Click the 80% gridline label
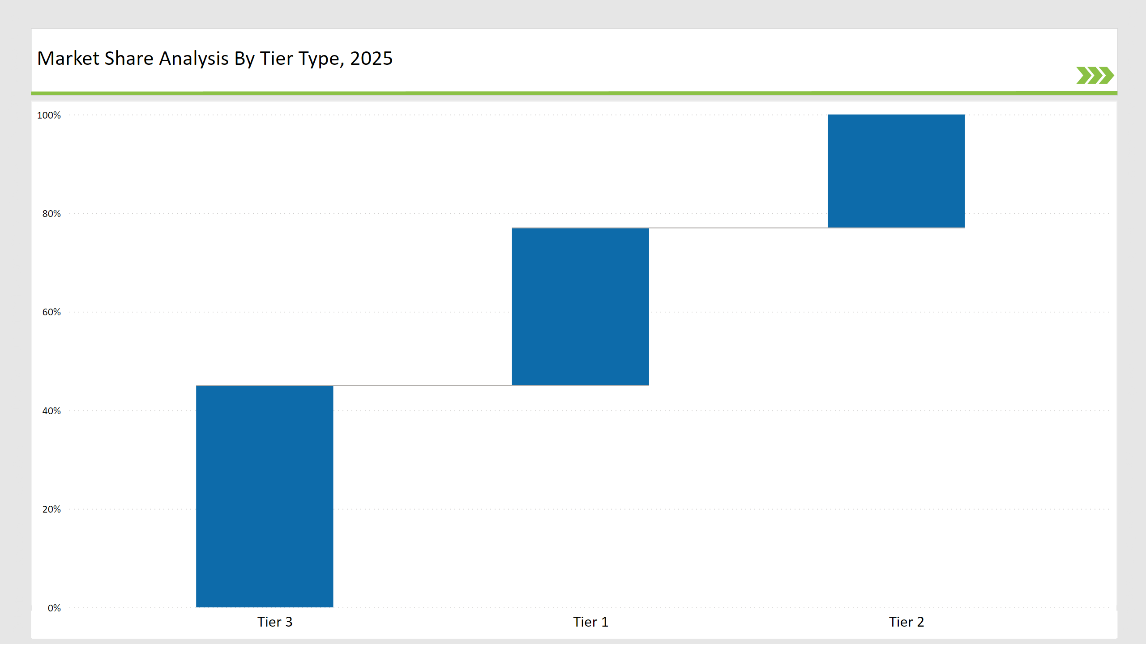Screen dimensions: 1146x653 point(52,213)
